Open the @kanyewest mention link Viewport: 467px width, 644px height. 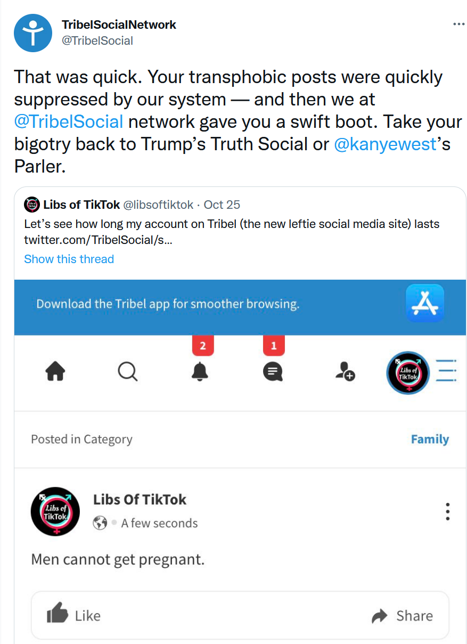point(384,144)
